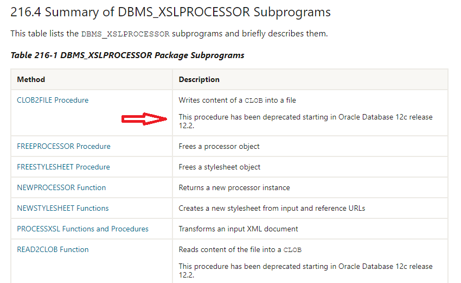Viewport: 461px width, 283px height.
Task: Navigate to the READ2CLOB Function link
Action: point(53,249)
